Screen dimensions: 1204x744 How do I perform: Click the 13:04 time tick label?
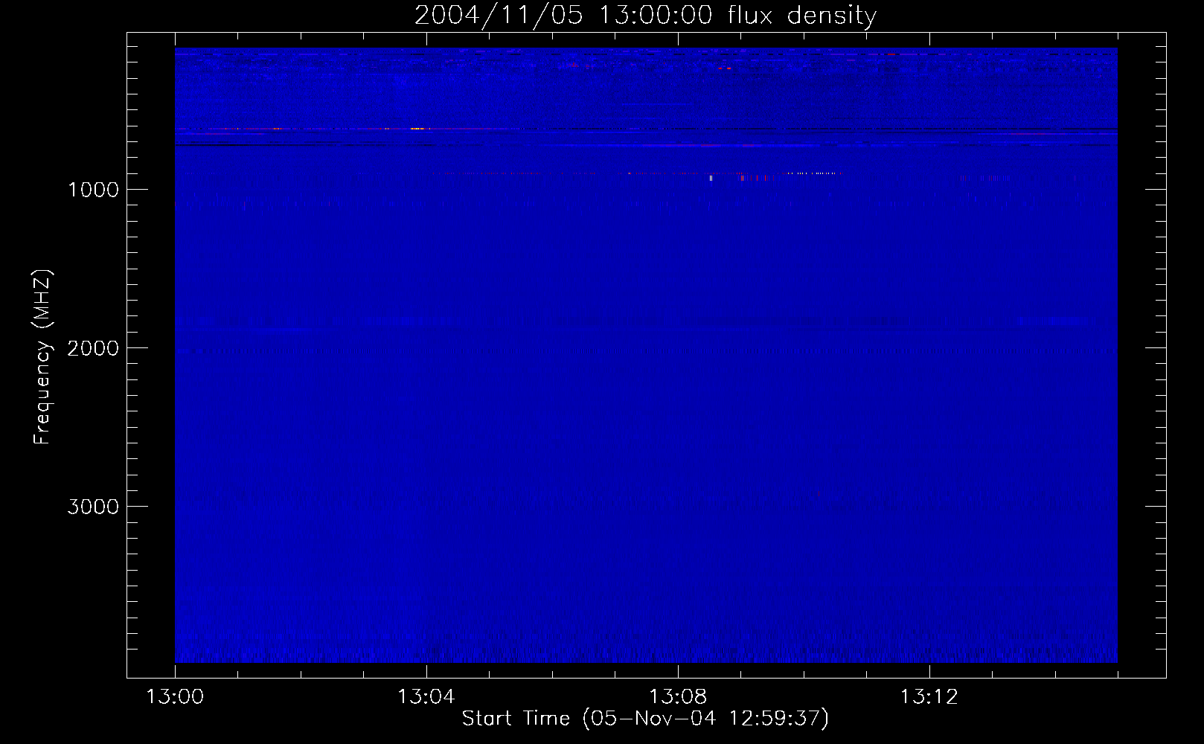click(426, 697)
